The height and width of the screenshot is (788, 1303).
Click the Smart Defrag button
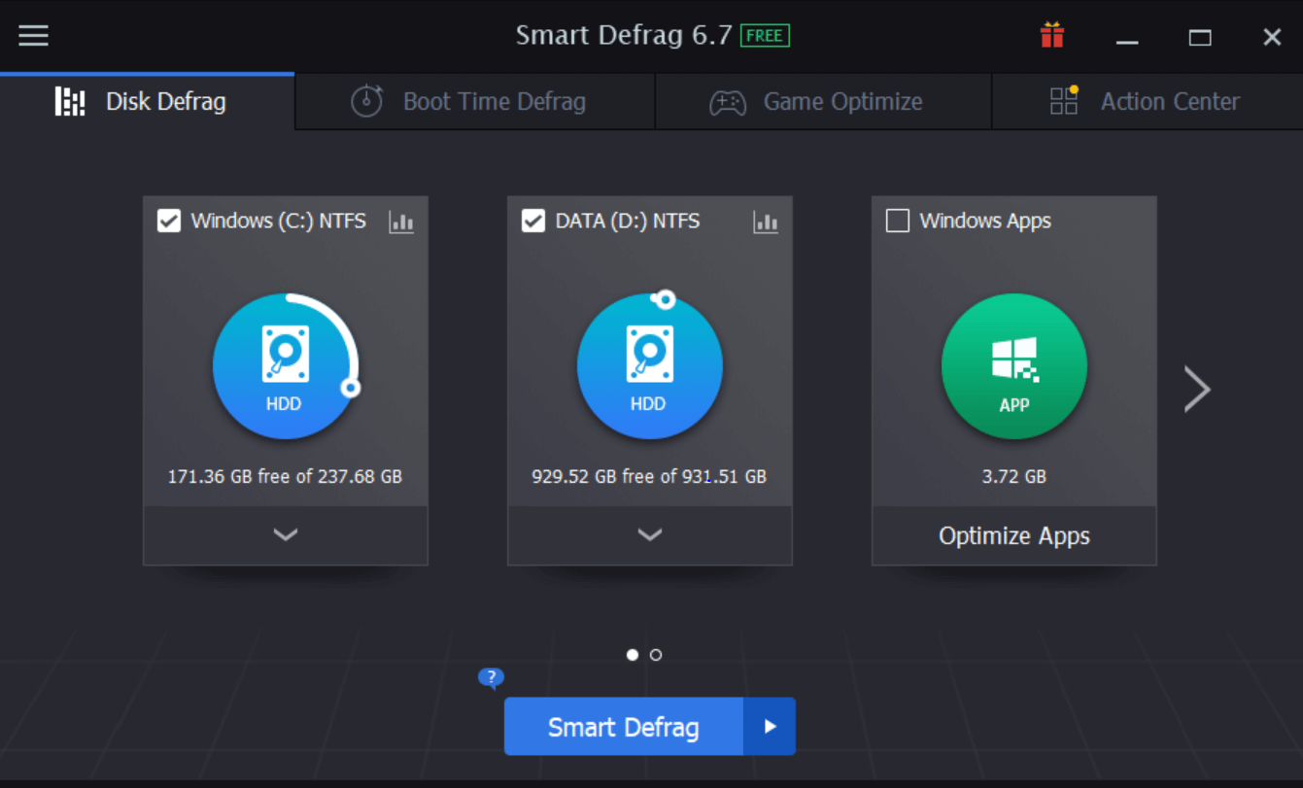point(623,726)
